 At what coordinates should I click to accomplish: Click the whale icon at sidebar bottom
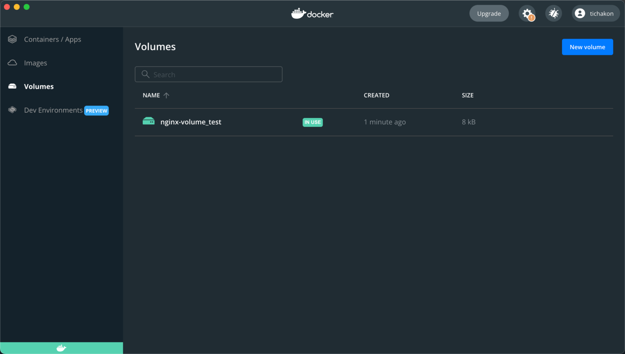(x=61, y=348)
